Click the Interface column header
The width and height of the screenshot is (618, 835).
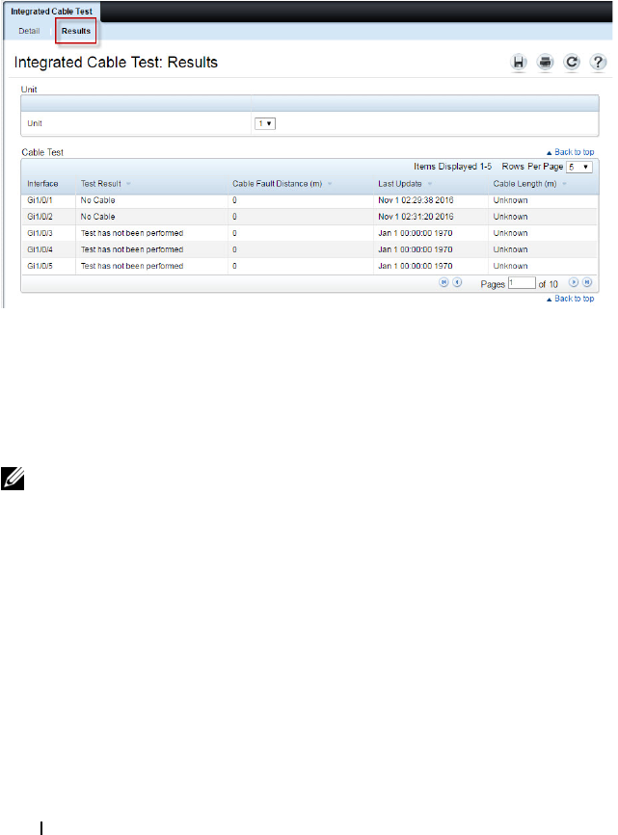[x=42, y=184]
